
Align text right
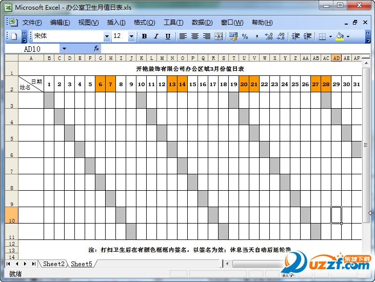pos(207,36)
